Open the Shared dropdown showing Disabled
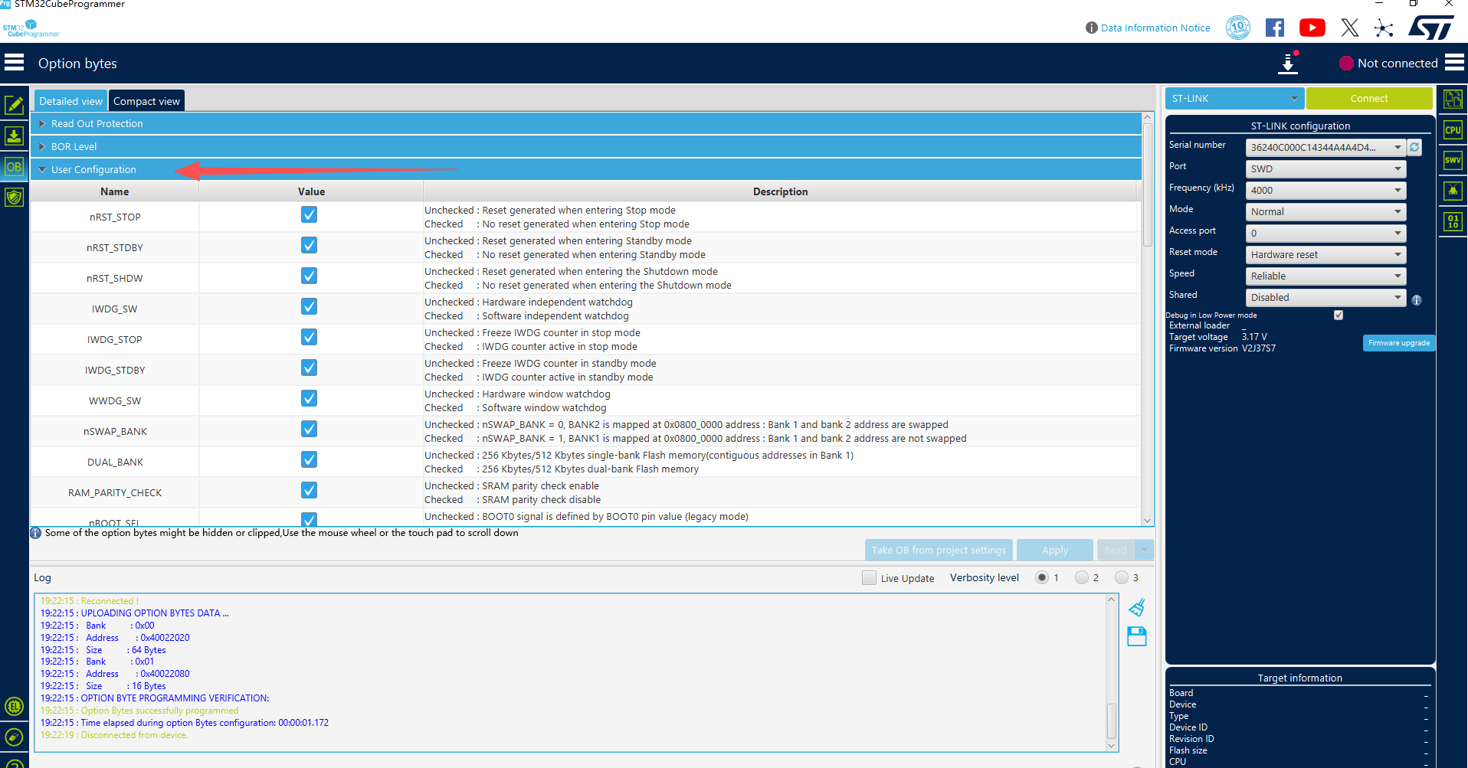Screen dimensions: 1468x768 [1325, 297]
